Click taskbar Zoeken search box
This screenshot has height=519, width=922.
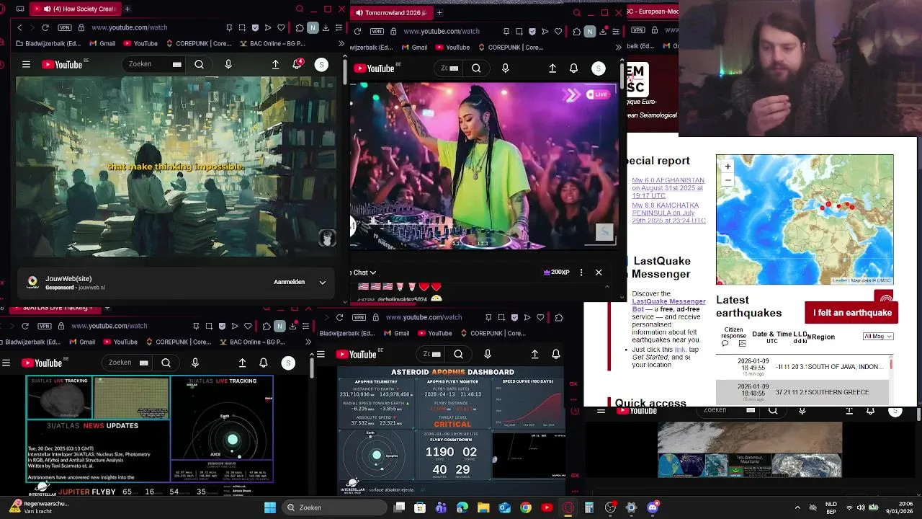coord(334,507)
